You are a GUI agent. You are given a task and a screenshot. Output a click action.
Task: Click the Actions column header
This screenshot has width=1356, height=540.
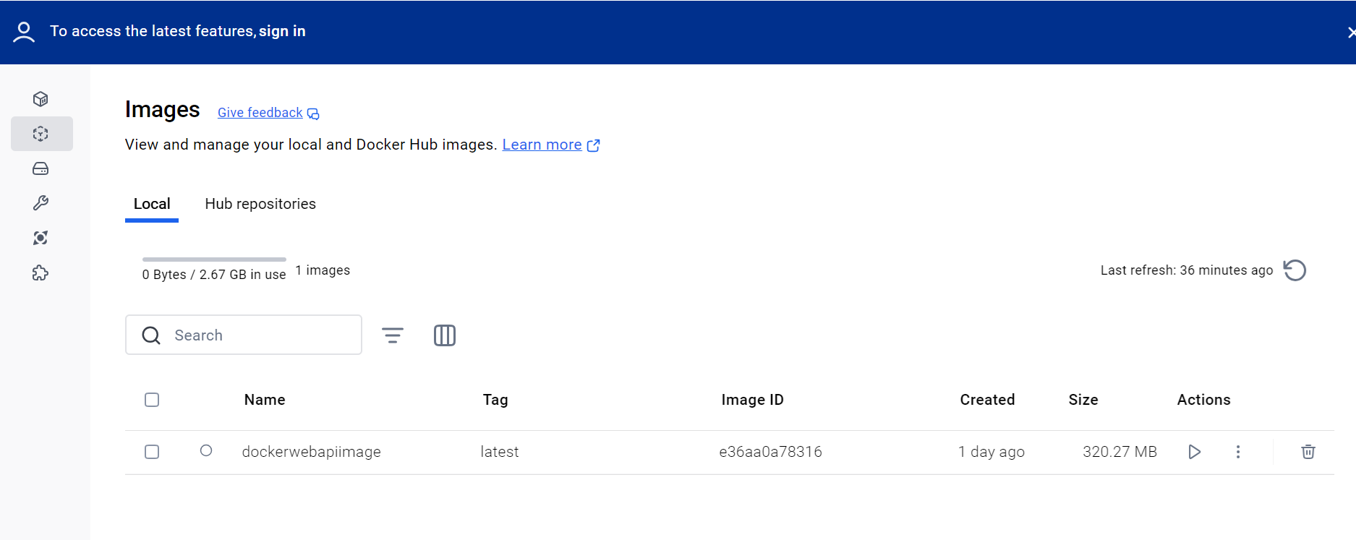click(x=1203, y=400)
